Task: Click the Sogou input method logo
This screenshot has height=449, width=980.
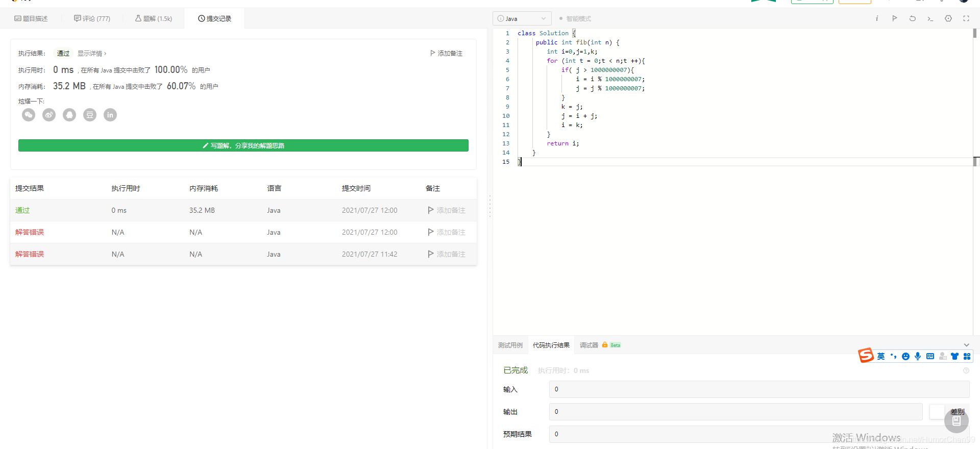Action: pyautogui.click(x=866, y=355)
